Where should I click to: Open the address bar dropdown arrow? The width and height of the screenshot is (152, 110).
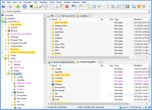149,11
